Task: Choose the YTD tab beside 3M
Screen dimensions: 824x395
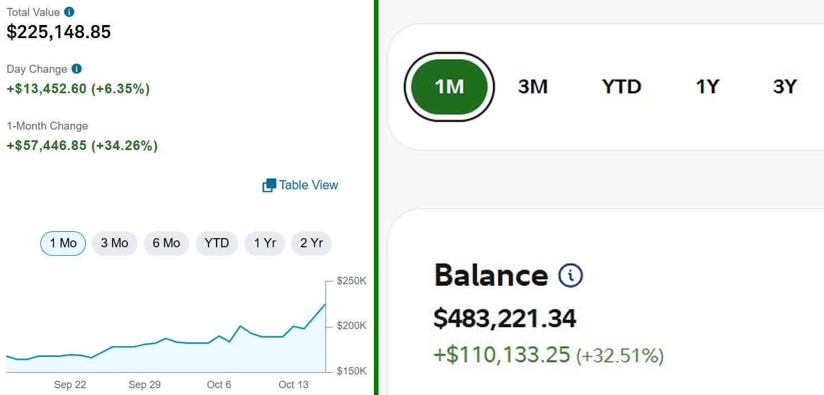Action: [x=621, y=86]
